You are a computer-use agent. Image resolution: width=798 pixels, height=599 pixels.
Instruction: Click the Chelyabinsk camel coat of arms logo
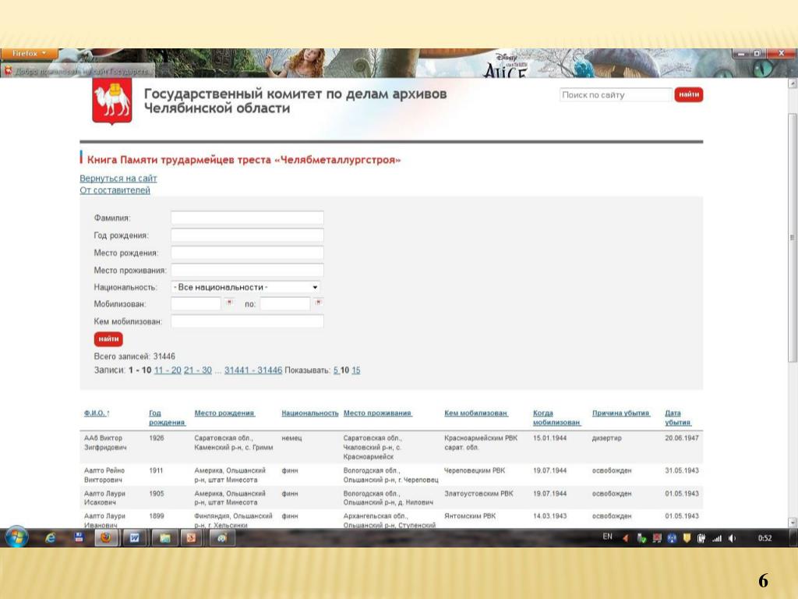[112, 101]
